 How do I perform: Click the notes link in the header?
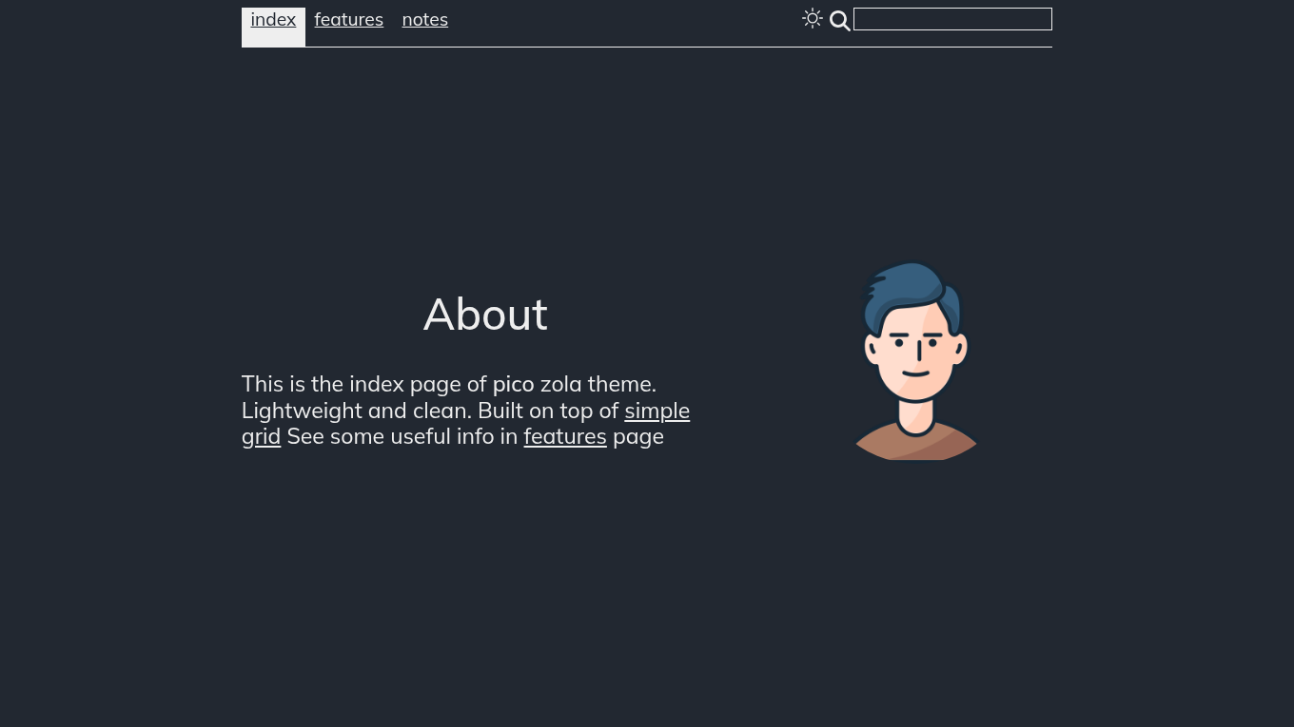click(x=424, y=19)
